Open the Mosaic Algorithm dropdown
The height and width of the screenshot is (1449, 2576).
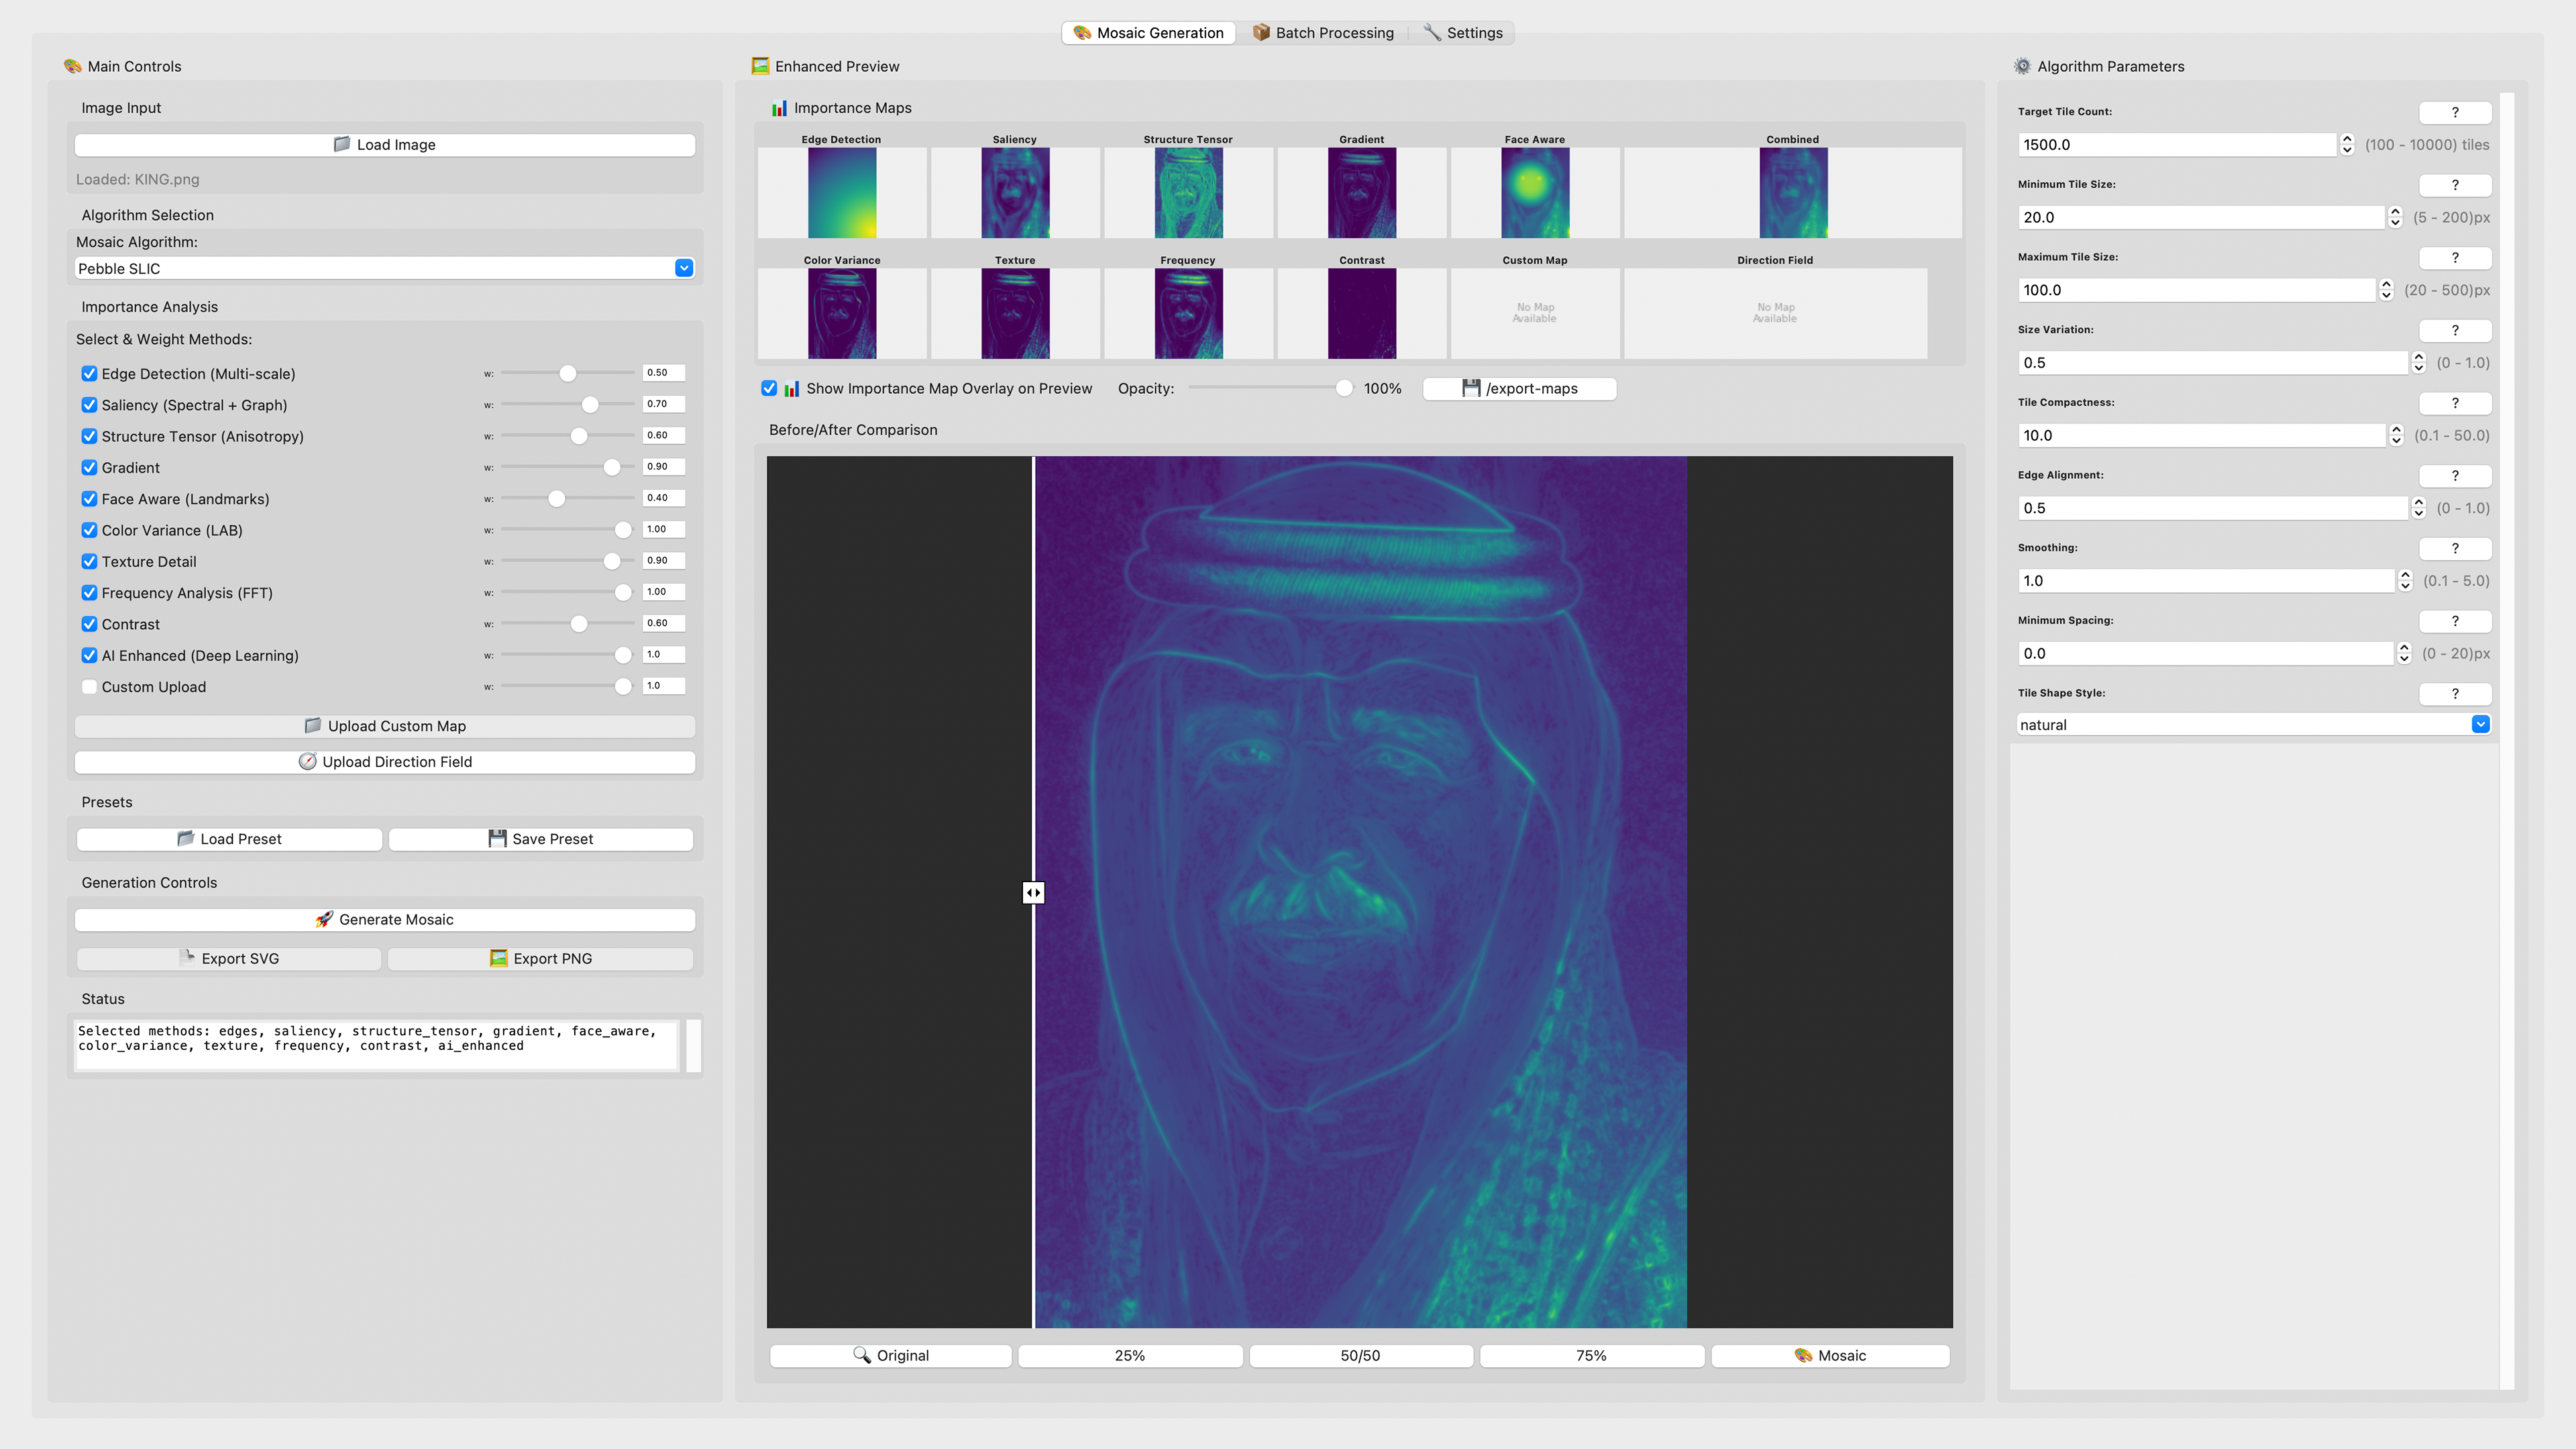[x=684, y=268]
